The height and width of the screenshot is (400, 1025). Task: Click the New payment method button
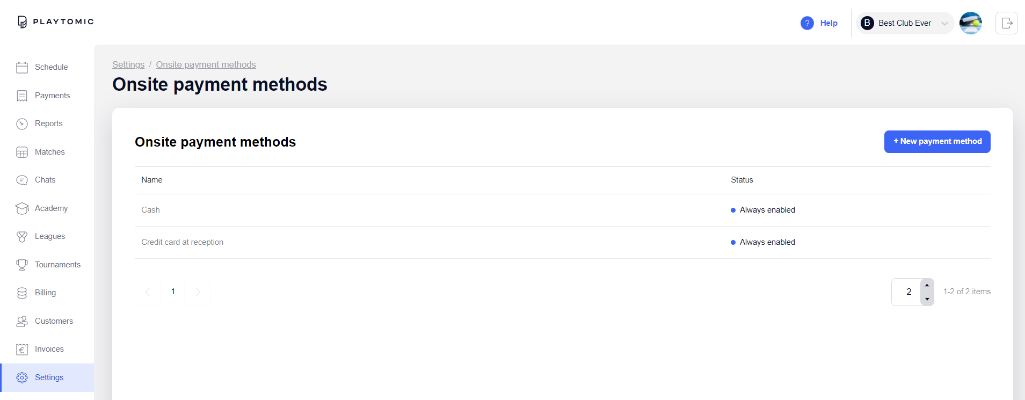point(937,142)
